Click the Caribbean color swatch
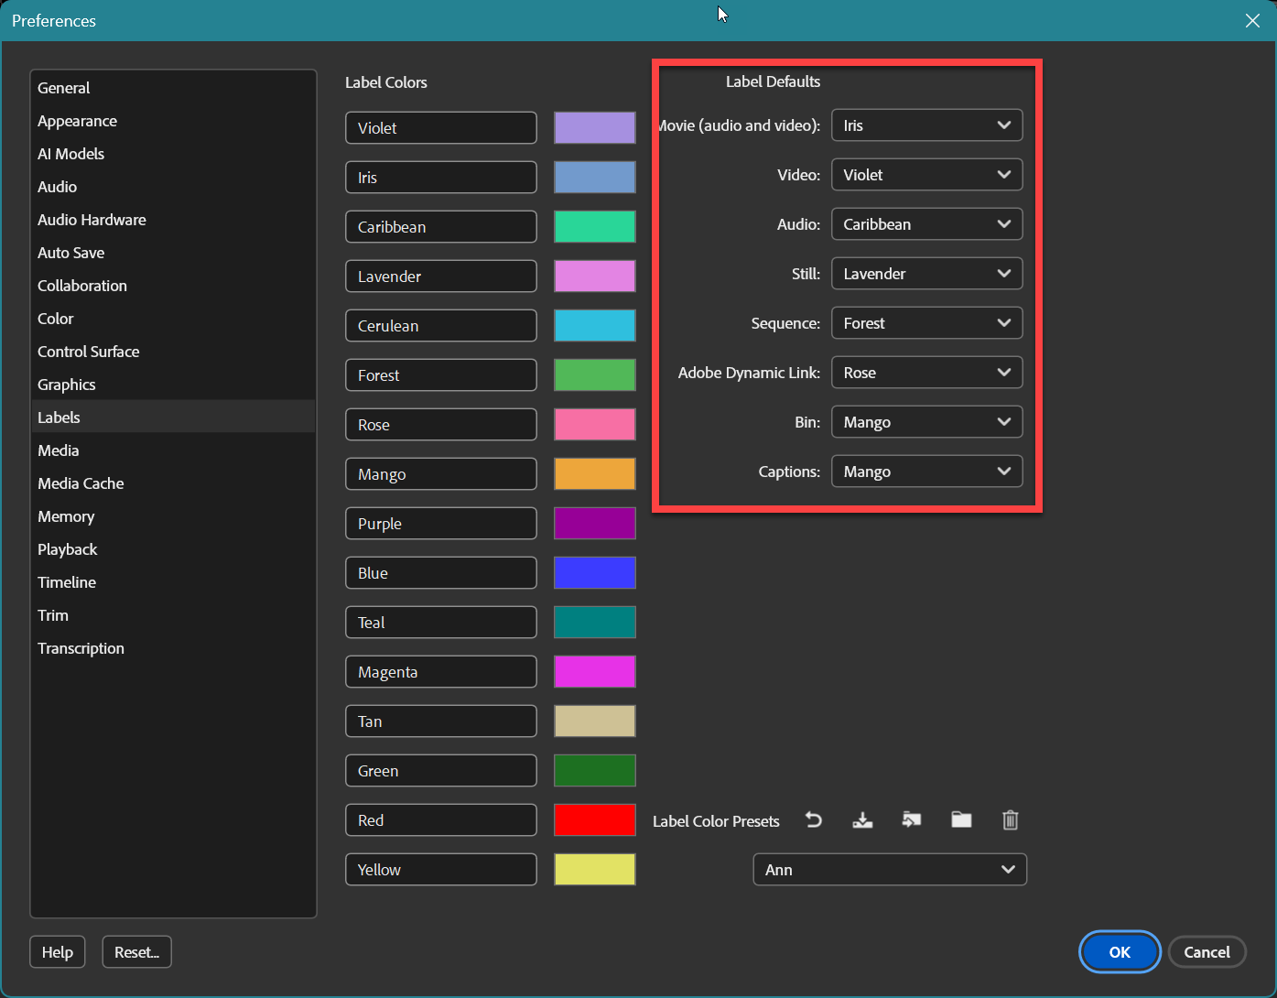1277x998 pixels. coord(594,226)
